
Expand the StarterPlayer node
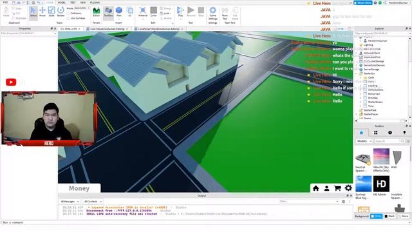coord(356,115)
